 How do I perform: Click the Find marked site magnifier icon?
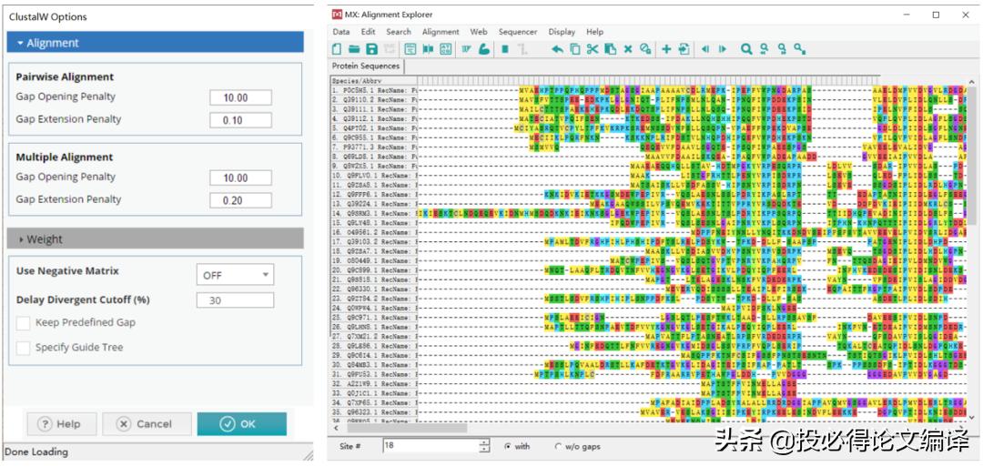coord(799,49)
